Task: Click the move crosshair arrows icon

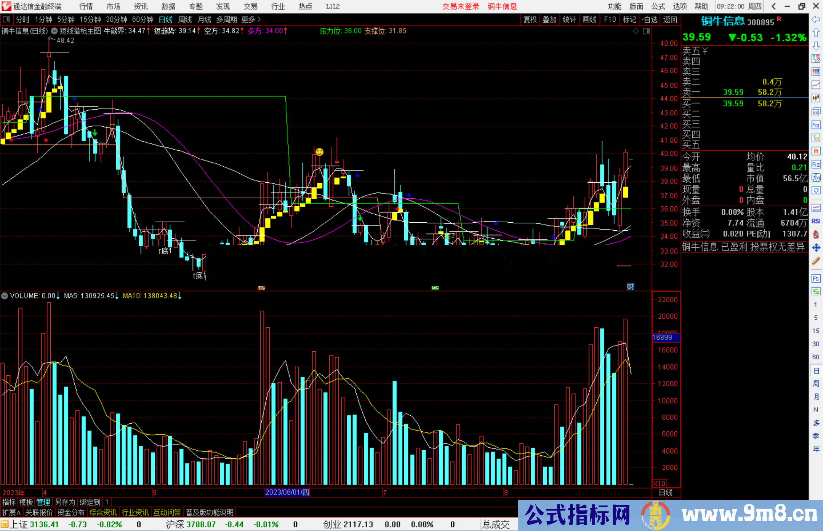Action: [x=816, y=248]
